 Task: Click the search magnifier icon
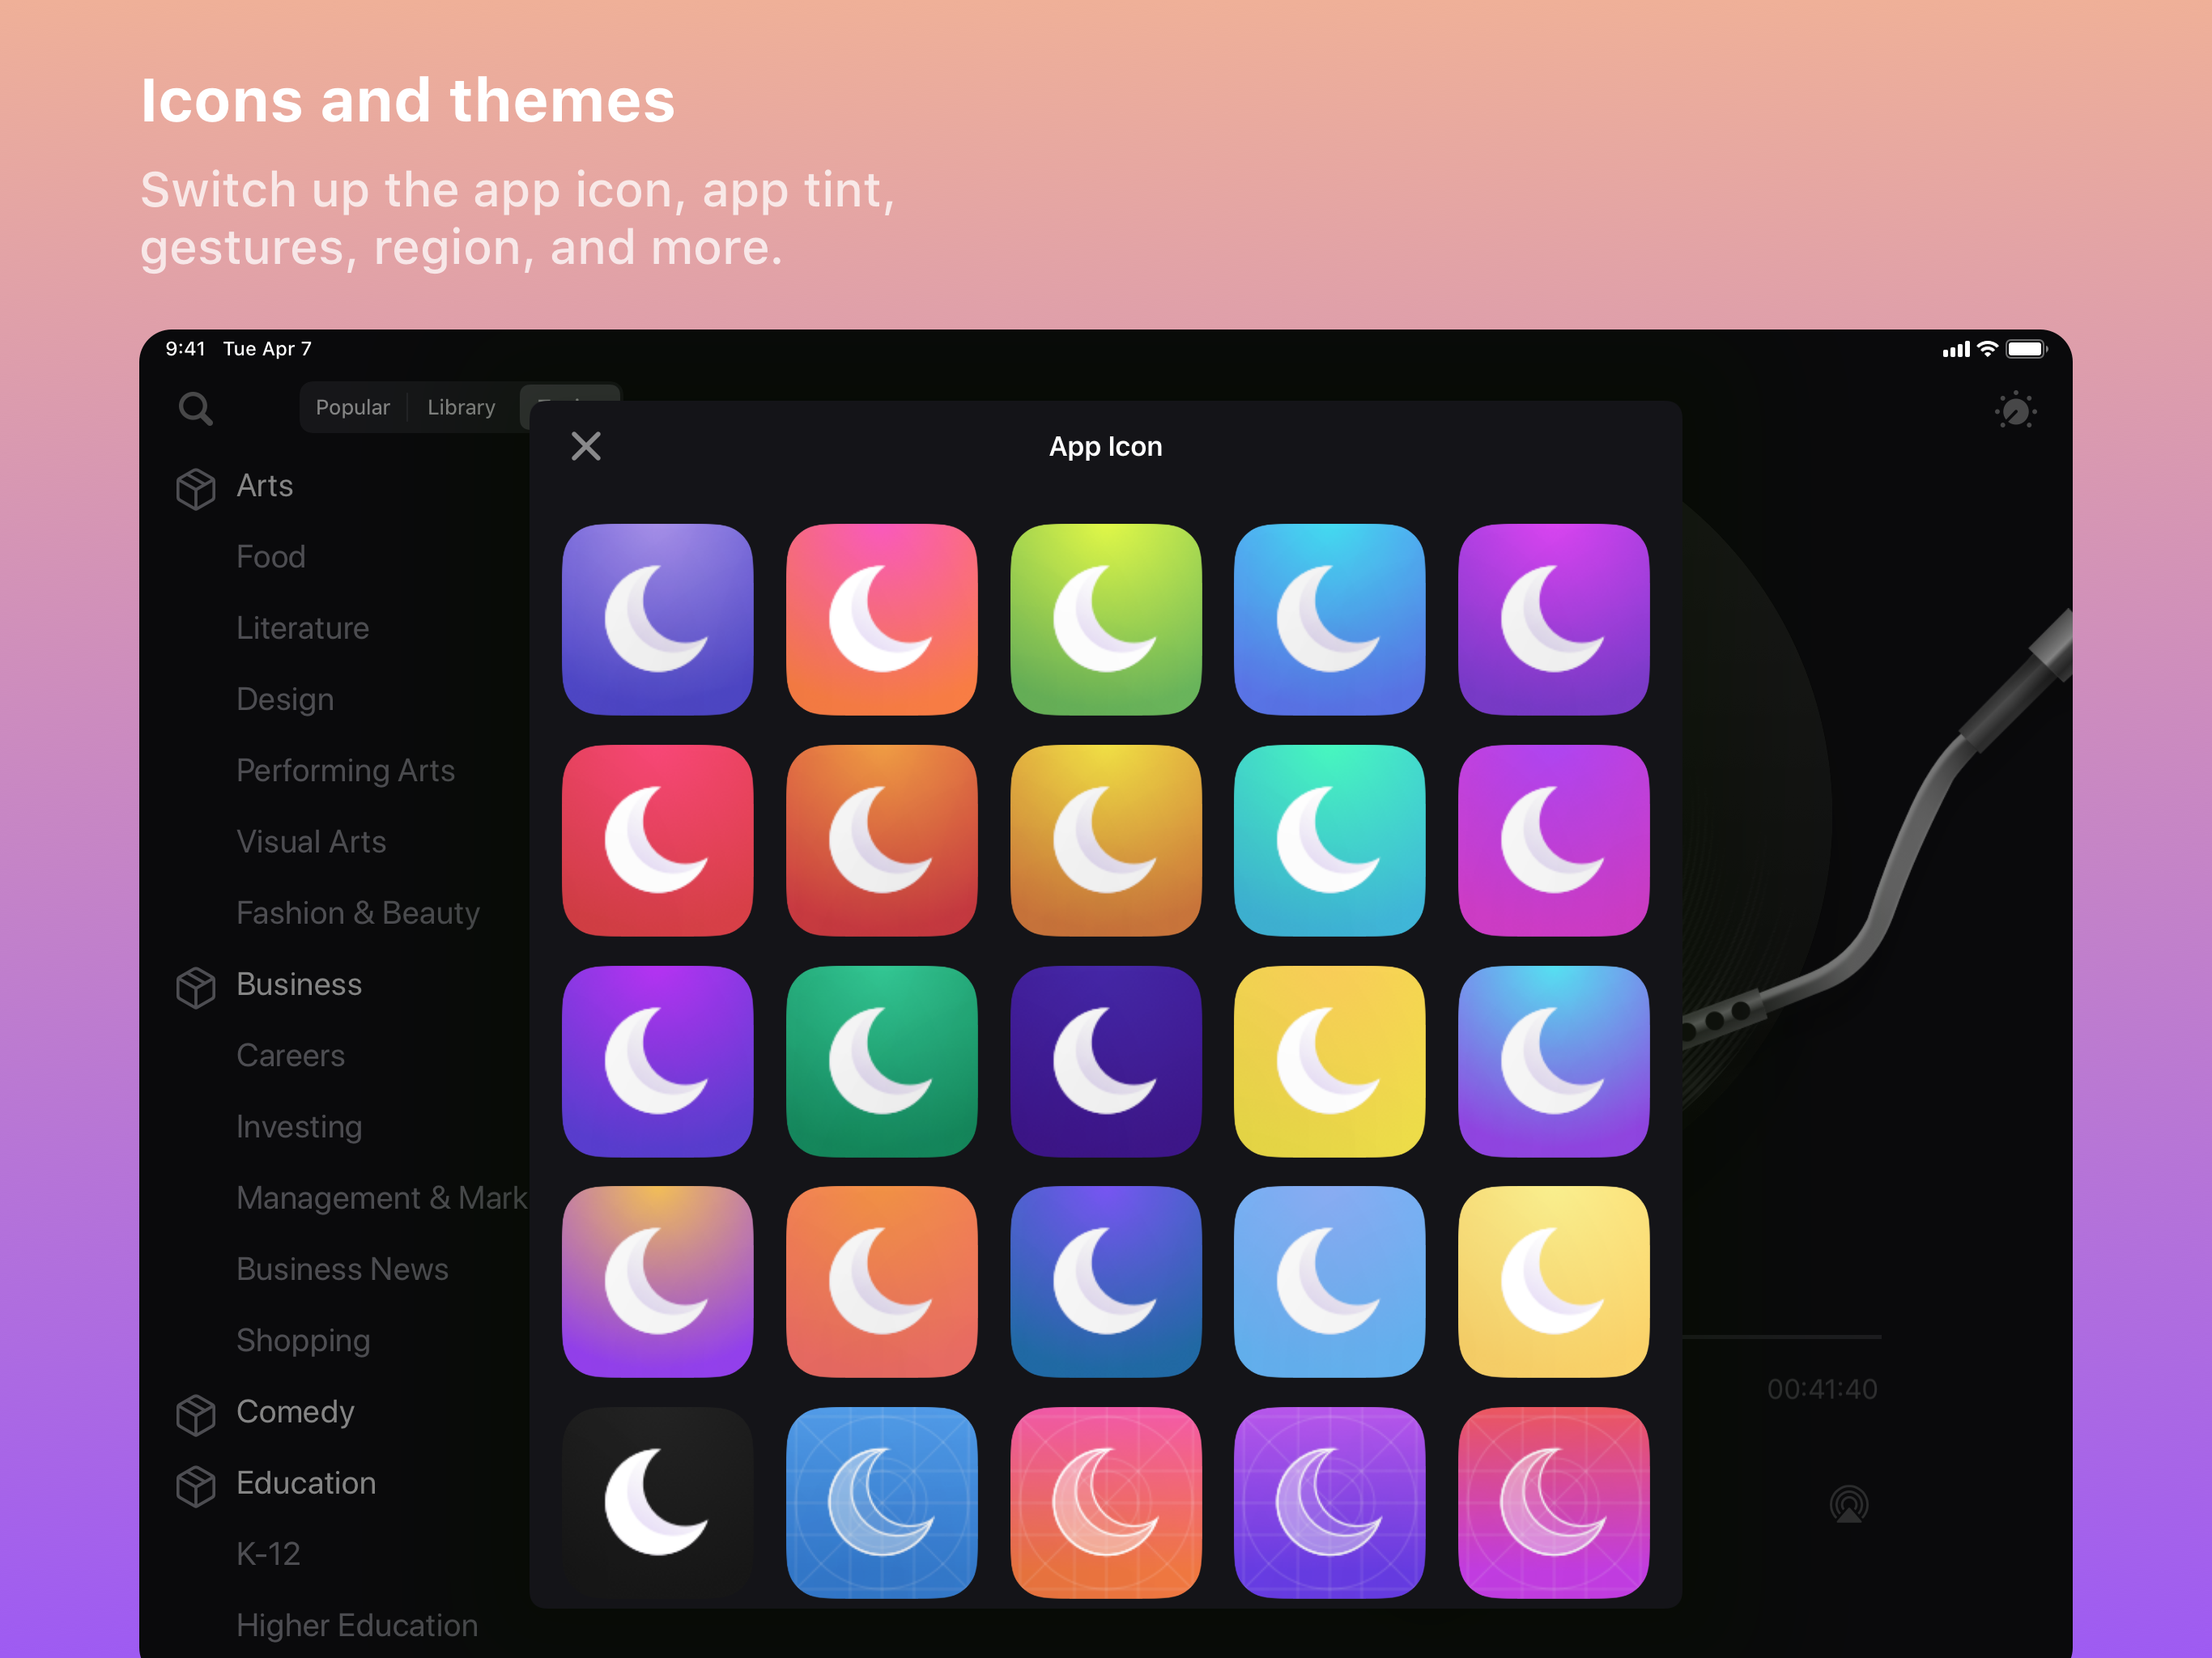coord(195,408)
